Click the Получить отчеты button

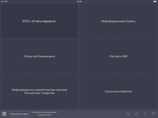(x=19, y=114)
